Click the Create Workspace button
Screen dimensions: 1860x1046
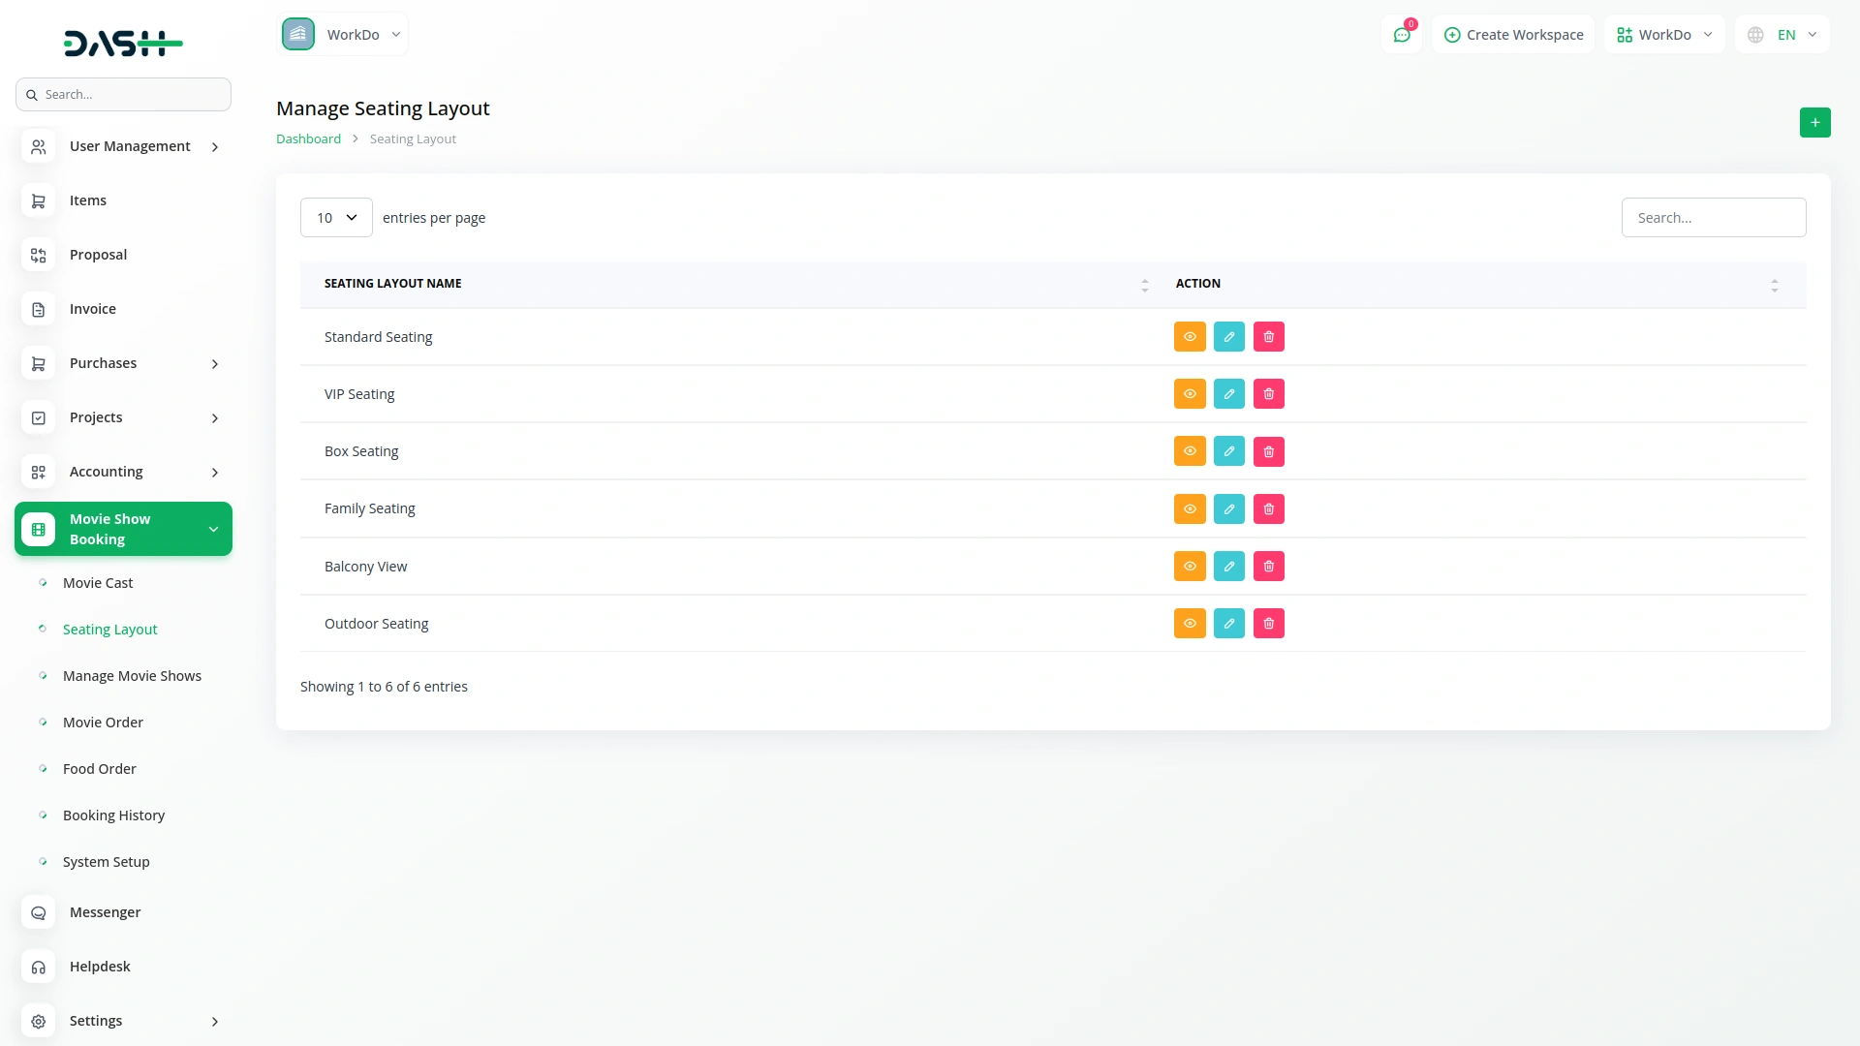click(1513, 34)
